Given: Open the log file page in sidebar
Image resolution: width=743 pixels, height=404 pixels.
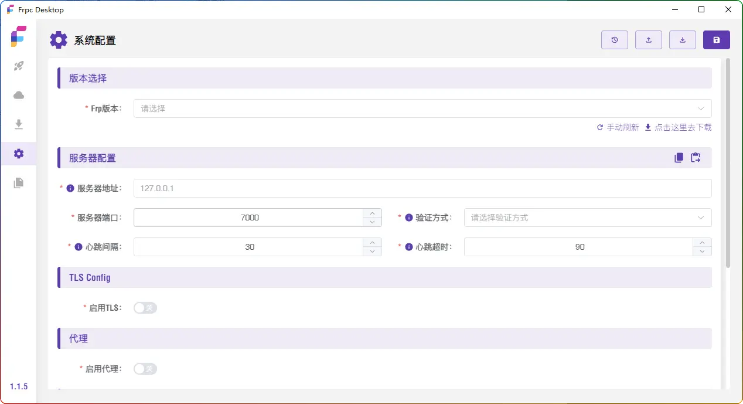Looking at the screenshot, I should point(19,183).
